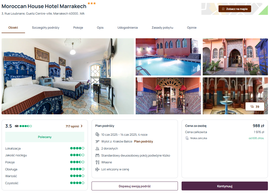Click the calendar dates icon in Plan podróży
This screenshot has height=193, width=270.
(97, 135)
